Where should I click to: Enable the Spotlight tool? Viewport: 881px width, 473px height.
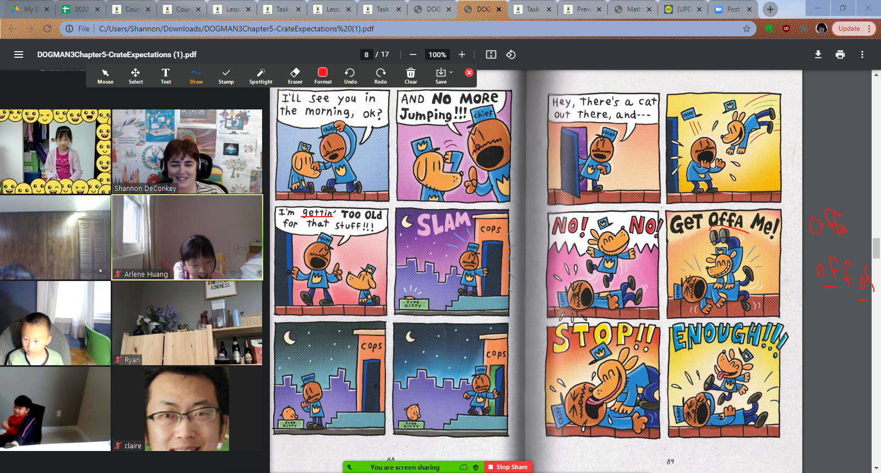tap(260, 76)
